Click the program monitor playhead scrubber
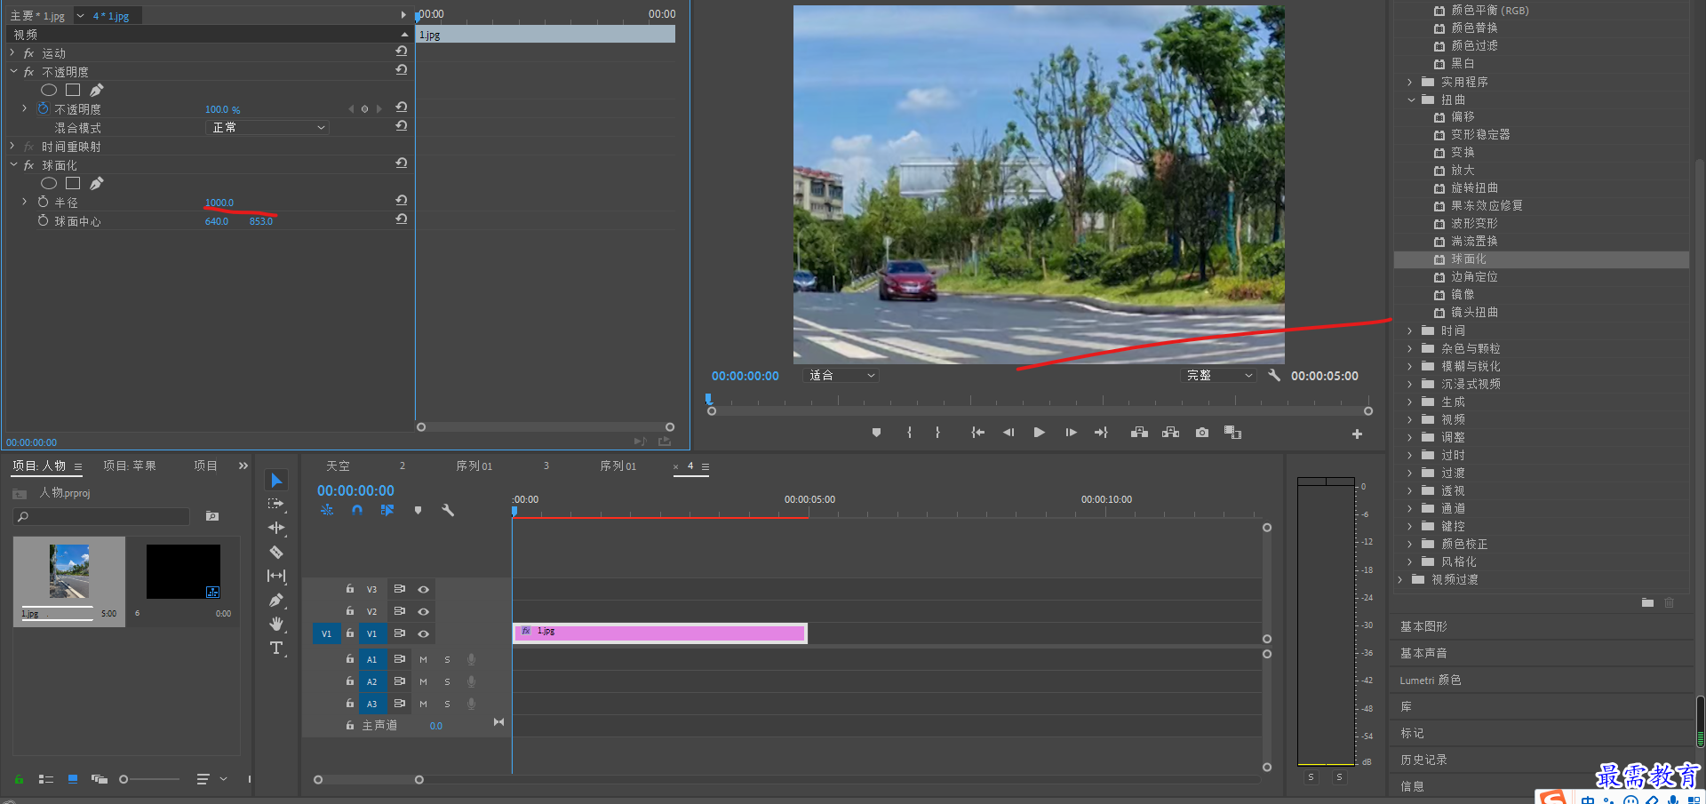The image size is (1706, 804). point(708,400)
